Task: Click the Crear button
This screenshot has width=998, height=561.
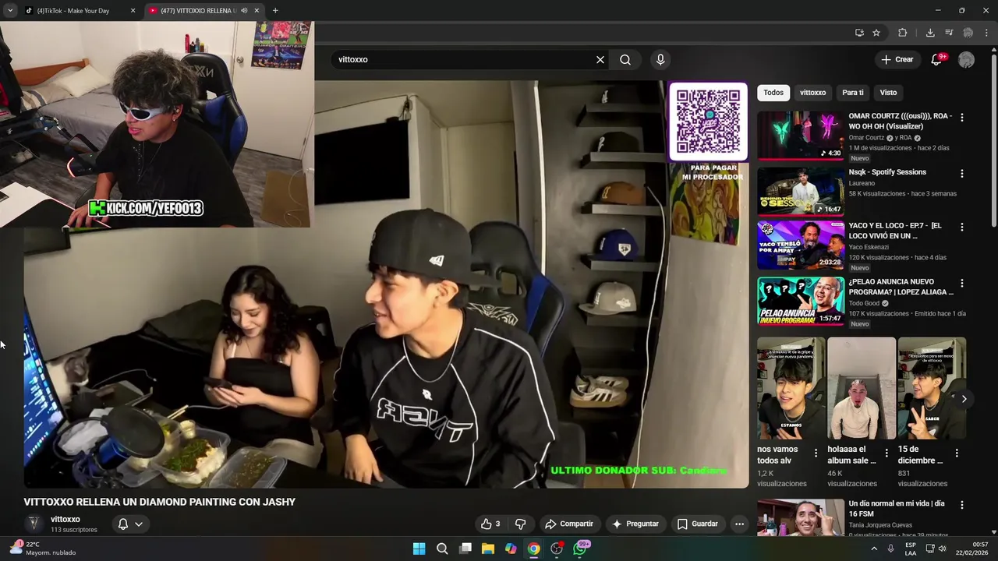Action: point(897,59)
